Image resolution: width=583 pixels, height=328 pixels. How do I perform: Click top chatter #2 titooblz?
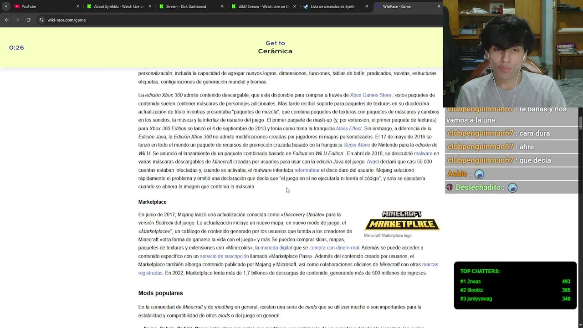click(515, 290)
